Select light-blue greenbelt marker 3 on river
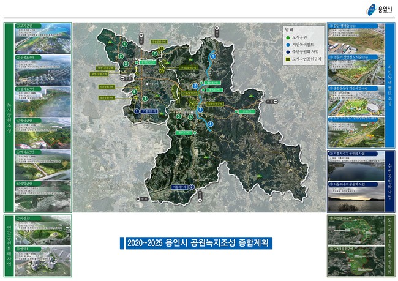Viewport: 398px width, 281px height. click(x=200, y=110)
